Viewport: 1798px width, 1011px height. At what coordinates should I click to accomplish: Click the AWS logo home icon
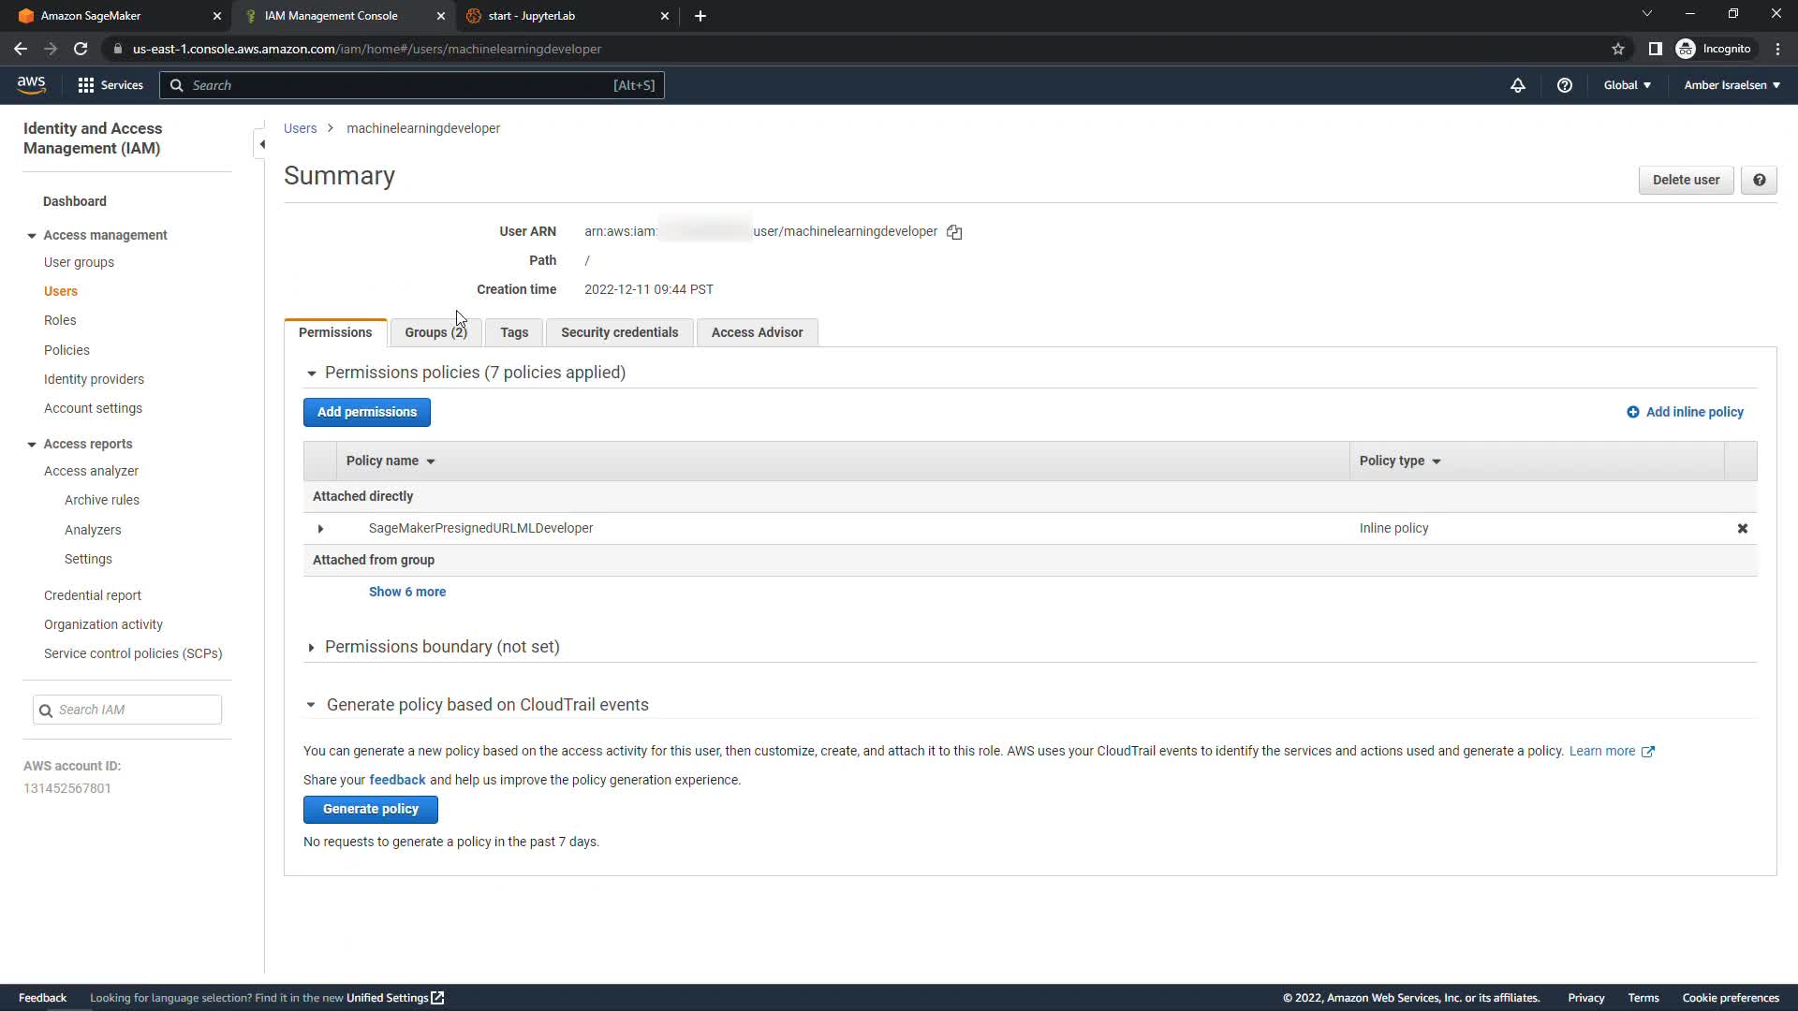coord(31,85)
